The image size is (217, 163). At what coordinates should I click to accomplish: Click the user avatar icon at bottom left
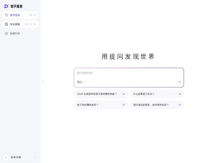coord(6,157)
